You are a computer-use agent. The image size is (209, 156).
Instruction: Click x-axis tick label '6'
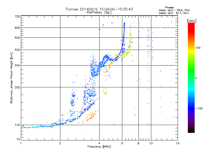click(122, 143)
